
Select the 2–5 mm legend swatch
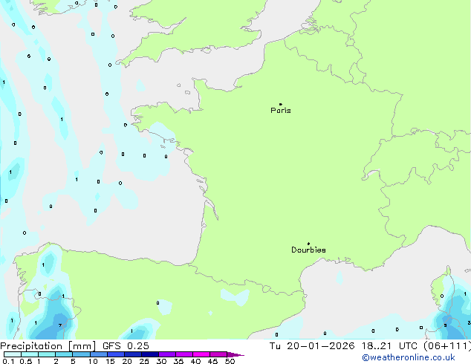coord(64,354)
